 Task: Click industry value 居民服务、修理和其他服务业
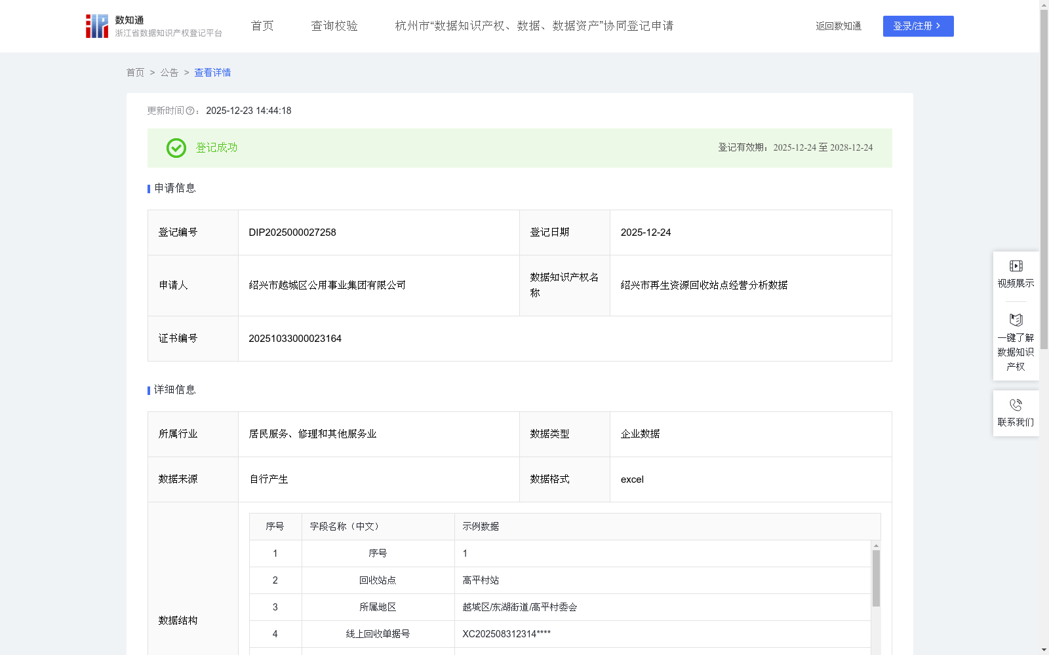pyautogui.click(x=313, y=434)
